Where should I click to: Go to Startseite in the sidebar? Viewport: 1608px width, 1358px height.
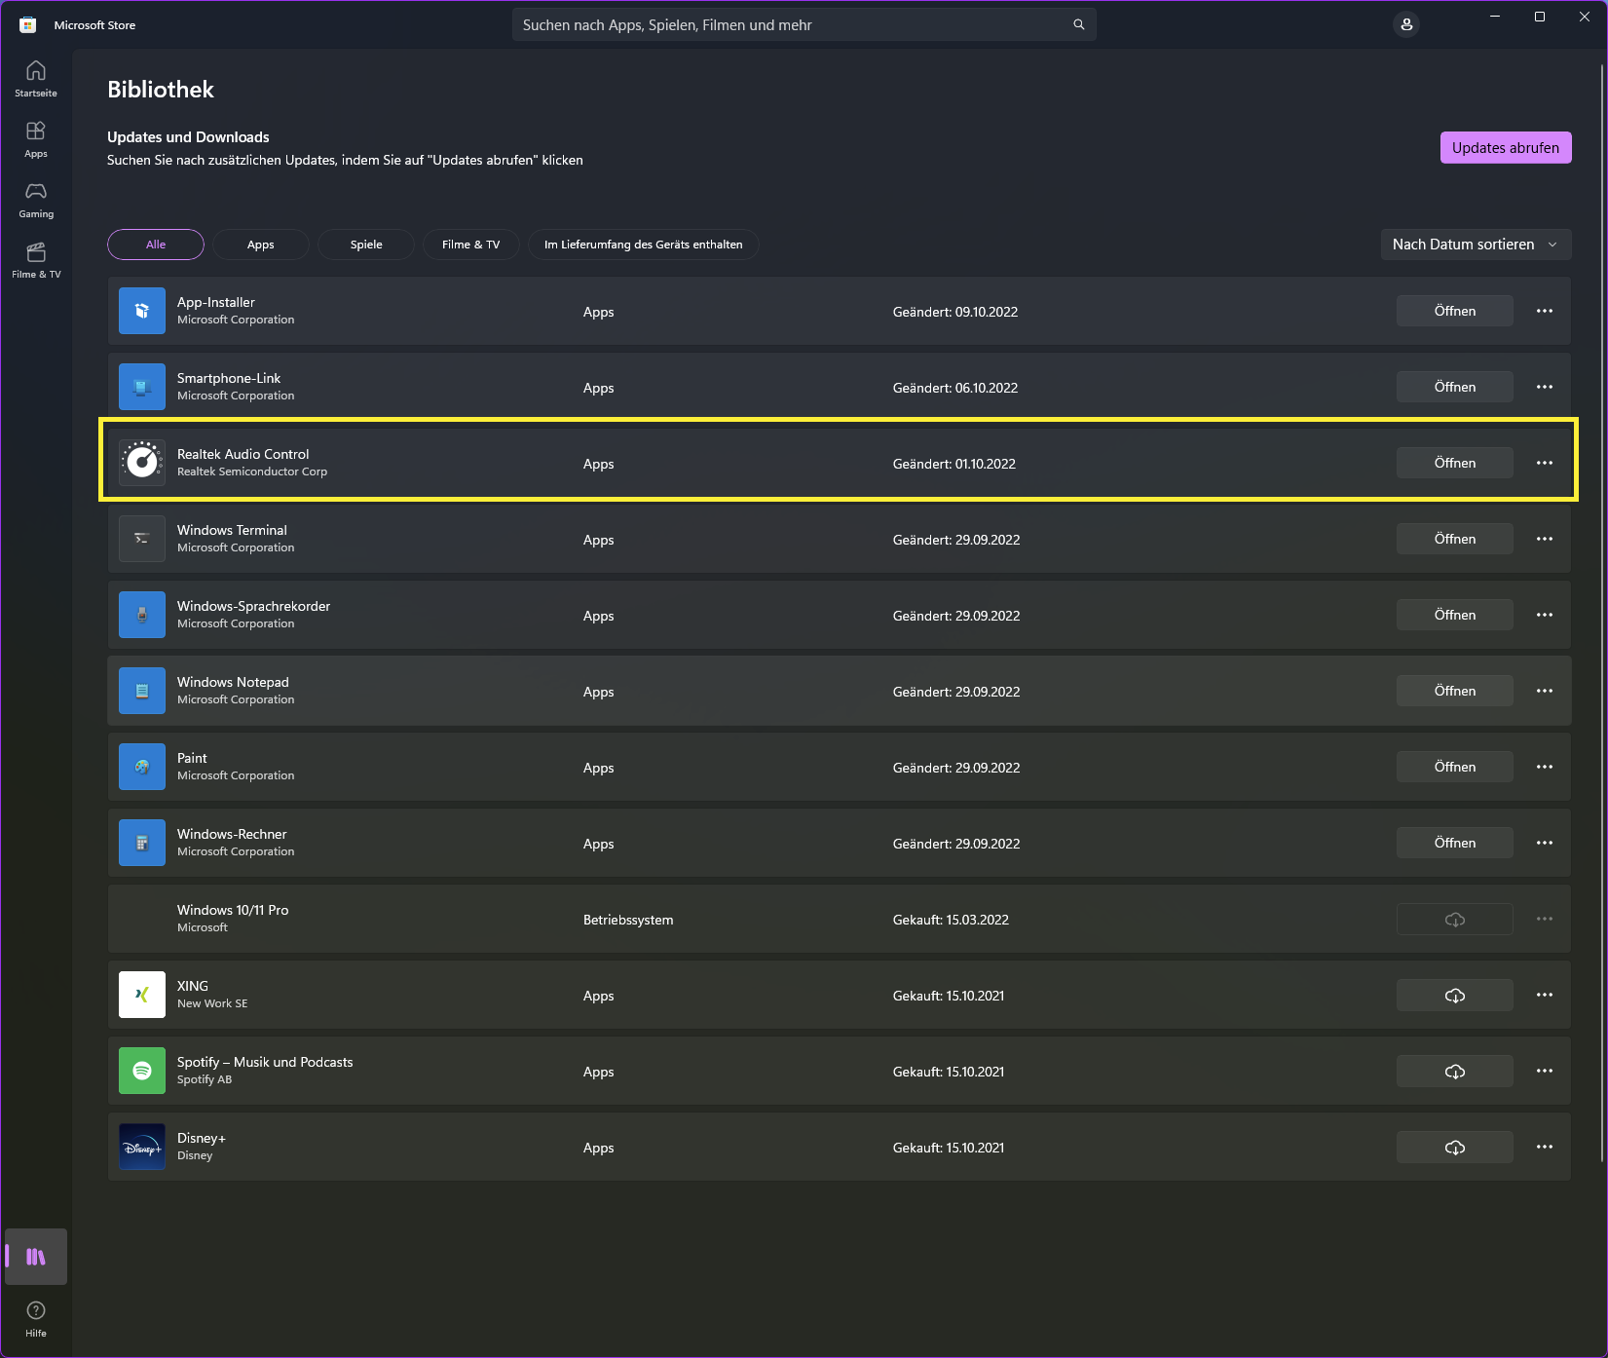[x=36, y=79]
